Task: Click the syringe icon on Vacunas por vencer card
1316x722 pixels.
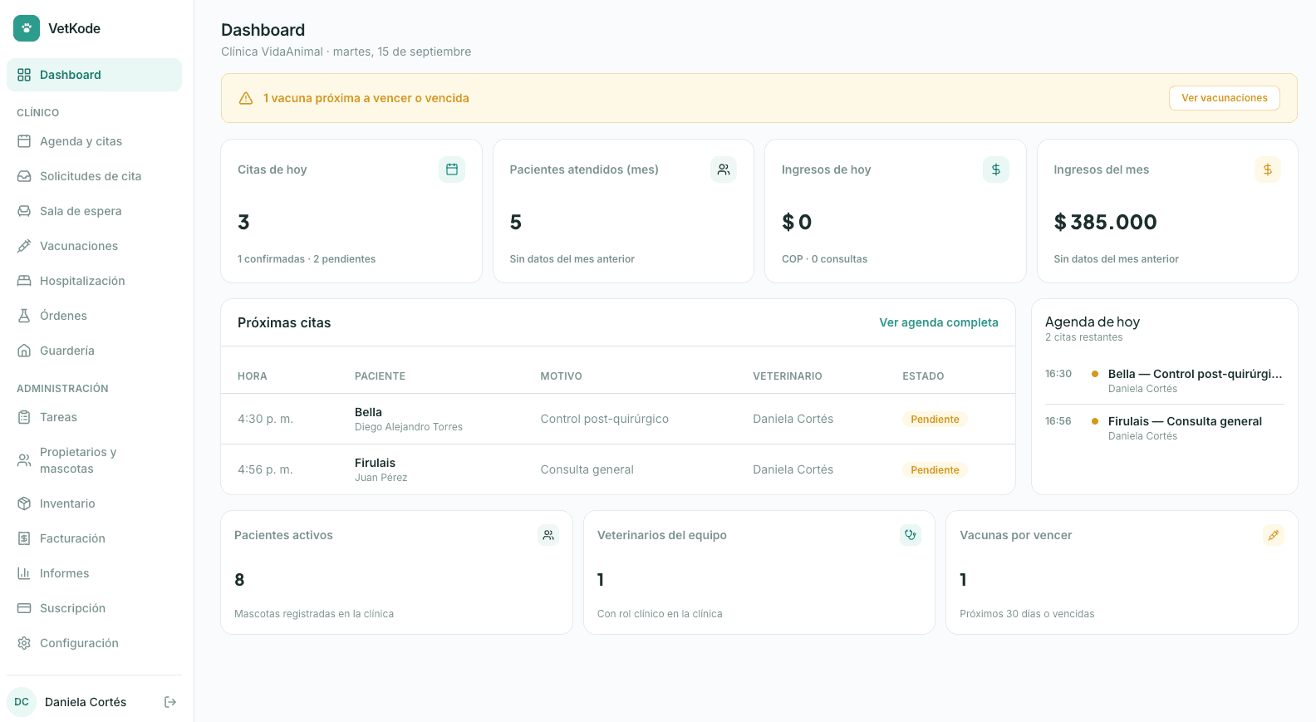Action: pyautogui.click(x=1274, y=535)
